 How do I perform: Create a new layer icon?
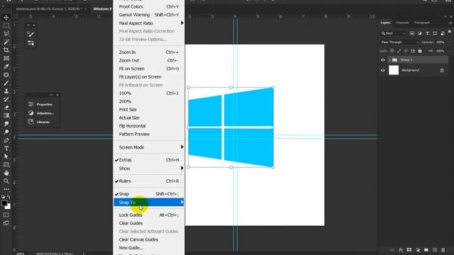[435, 250]
